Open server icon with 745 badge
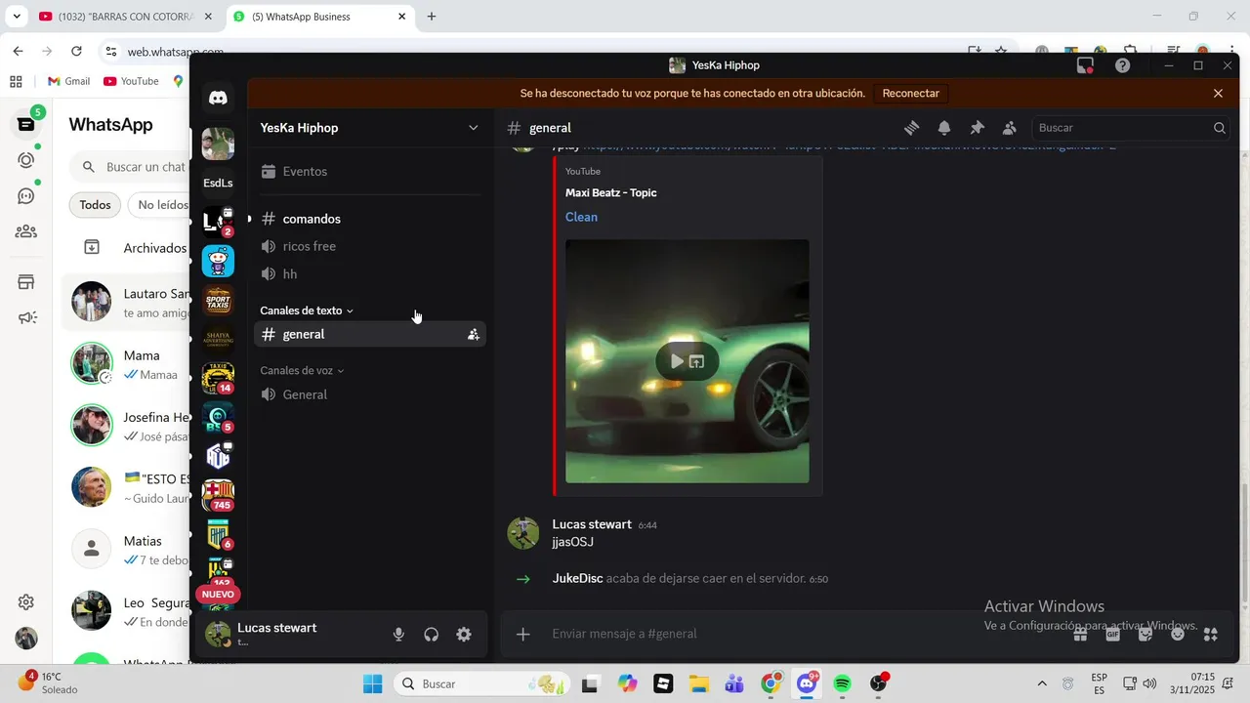1250x703 pixels. point(218,495)
